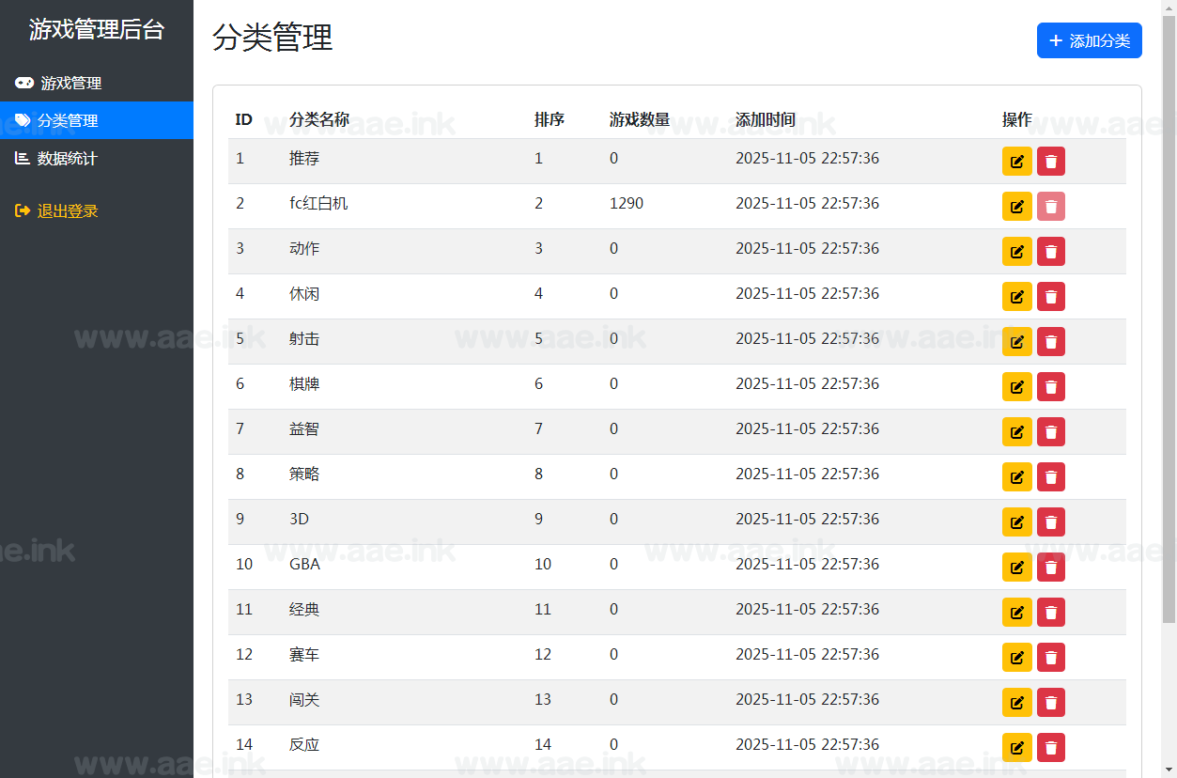Edit the 棋牌 category
Image resolution: width=1177 pixels, height=778 pixels.
1016,386
